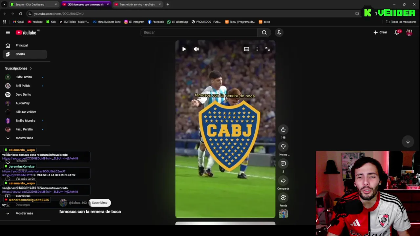
Task: Subscribe with the Suscribirse button
Action: (99, 203)
